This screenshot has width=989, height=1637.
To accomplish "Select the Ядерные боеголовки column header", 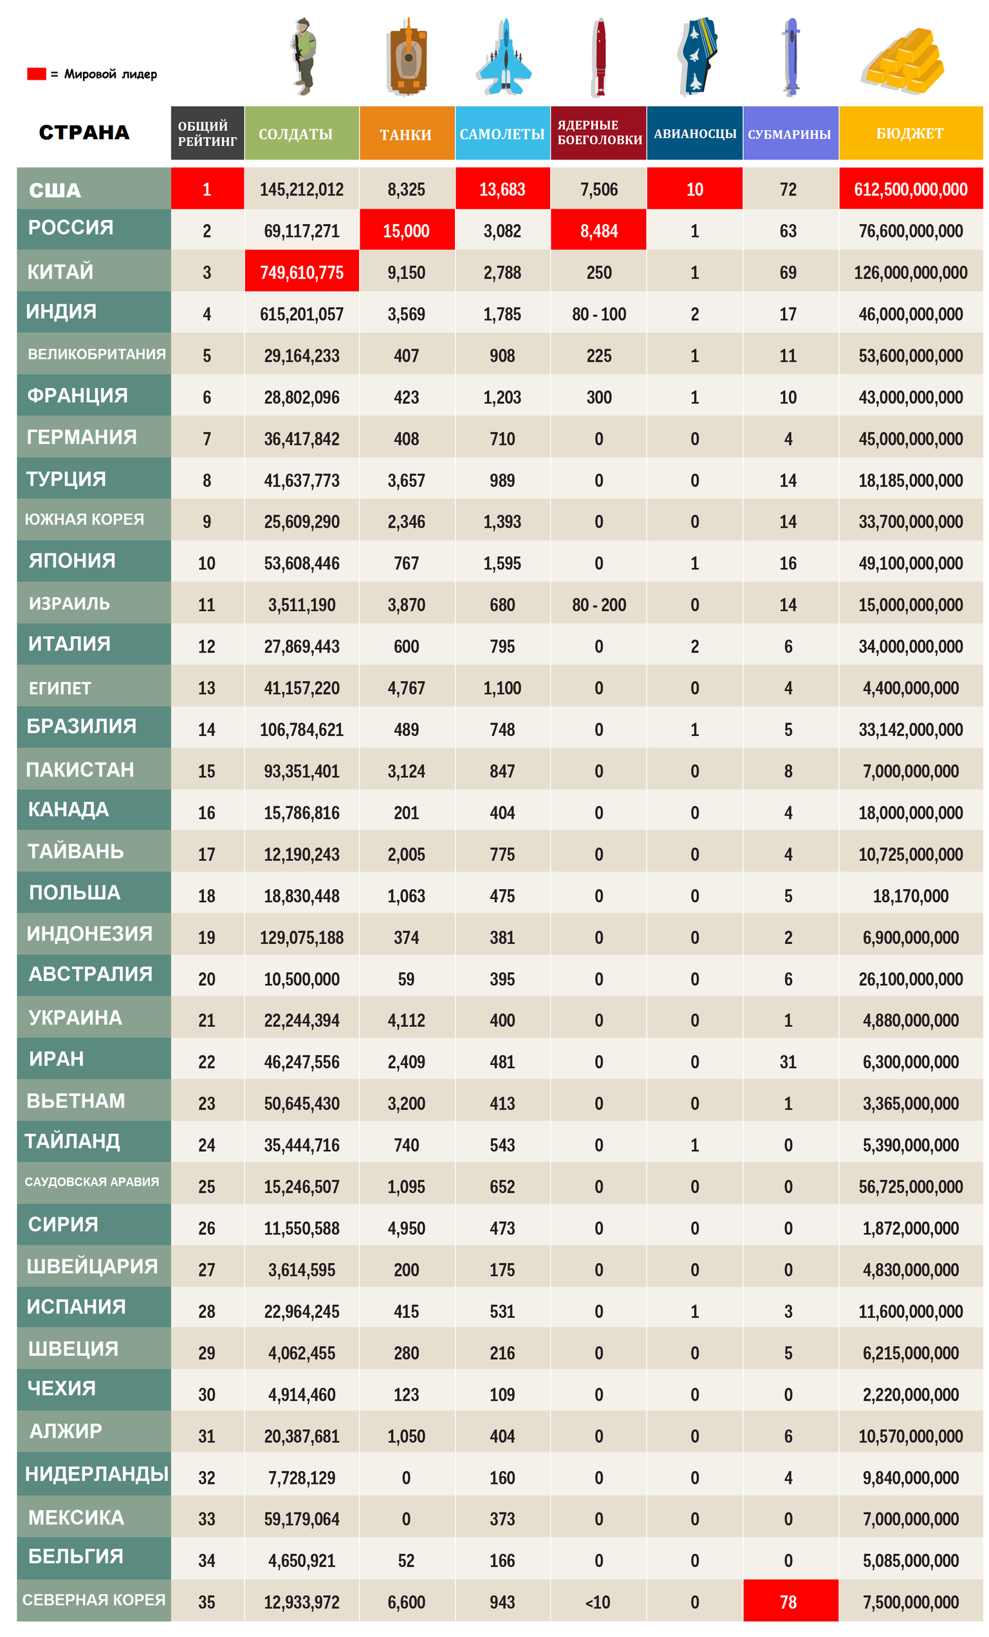I will pyautogui.click(x=598, y=133).
